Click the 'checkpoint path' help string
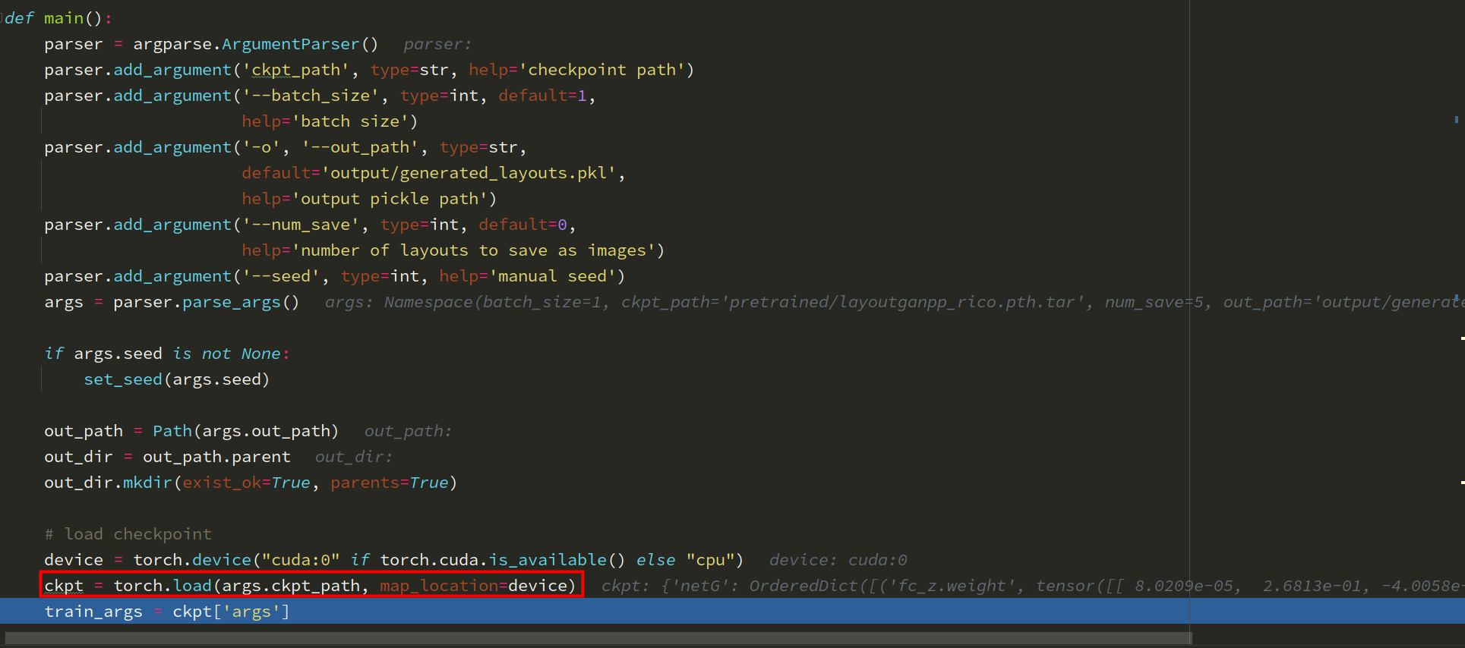Image resolution: width=1465 pixels, height=648 pixels. tap(601, 70)
